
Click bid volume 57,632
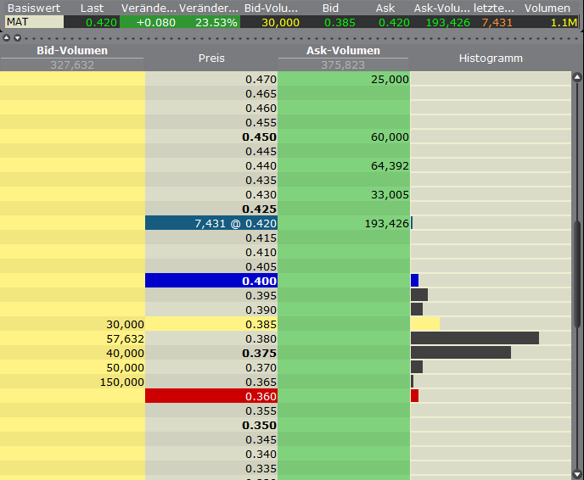(x=125, y=338)
